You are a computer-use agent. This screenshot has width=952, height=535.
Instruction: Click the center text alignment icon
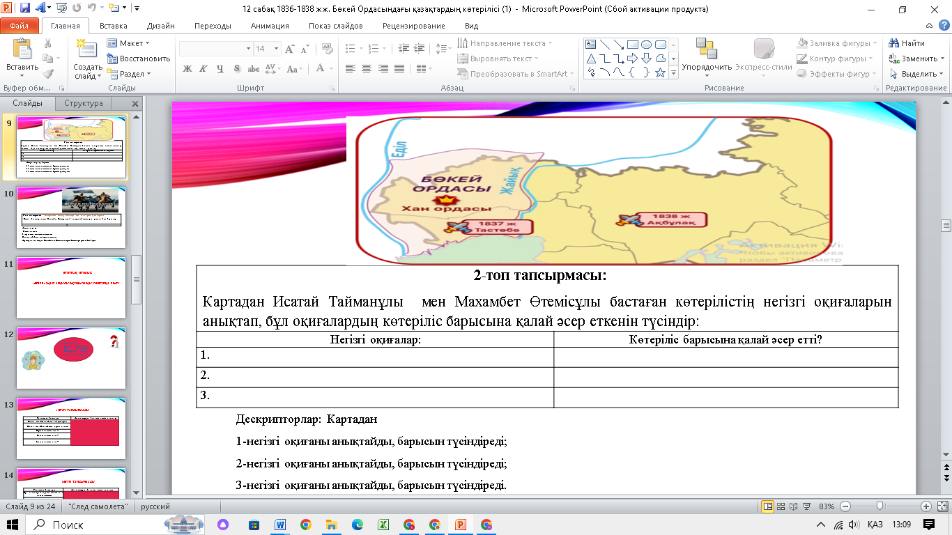click(366, 69)
